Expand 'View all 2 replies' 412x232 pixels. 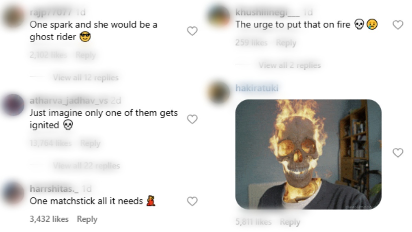point(290,65)
